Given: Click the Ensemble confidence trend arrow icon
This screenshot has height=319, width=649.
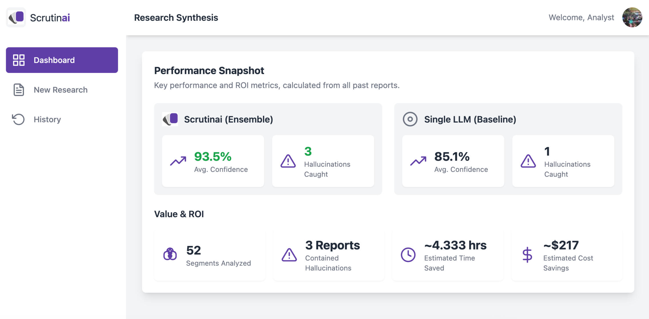Looking at the screenshot, I should click(178, 161).
